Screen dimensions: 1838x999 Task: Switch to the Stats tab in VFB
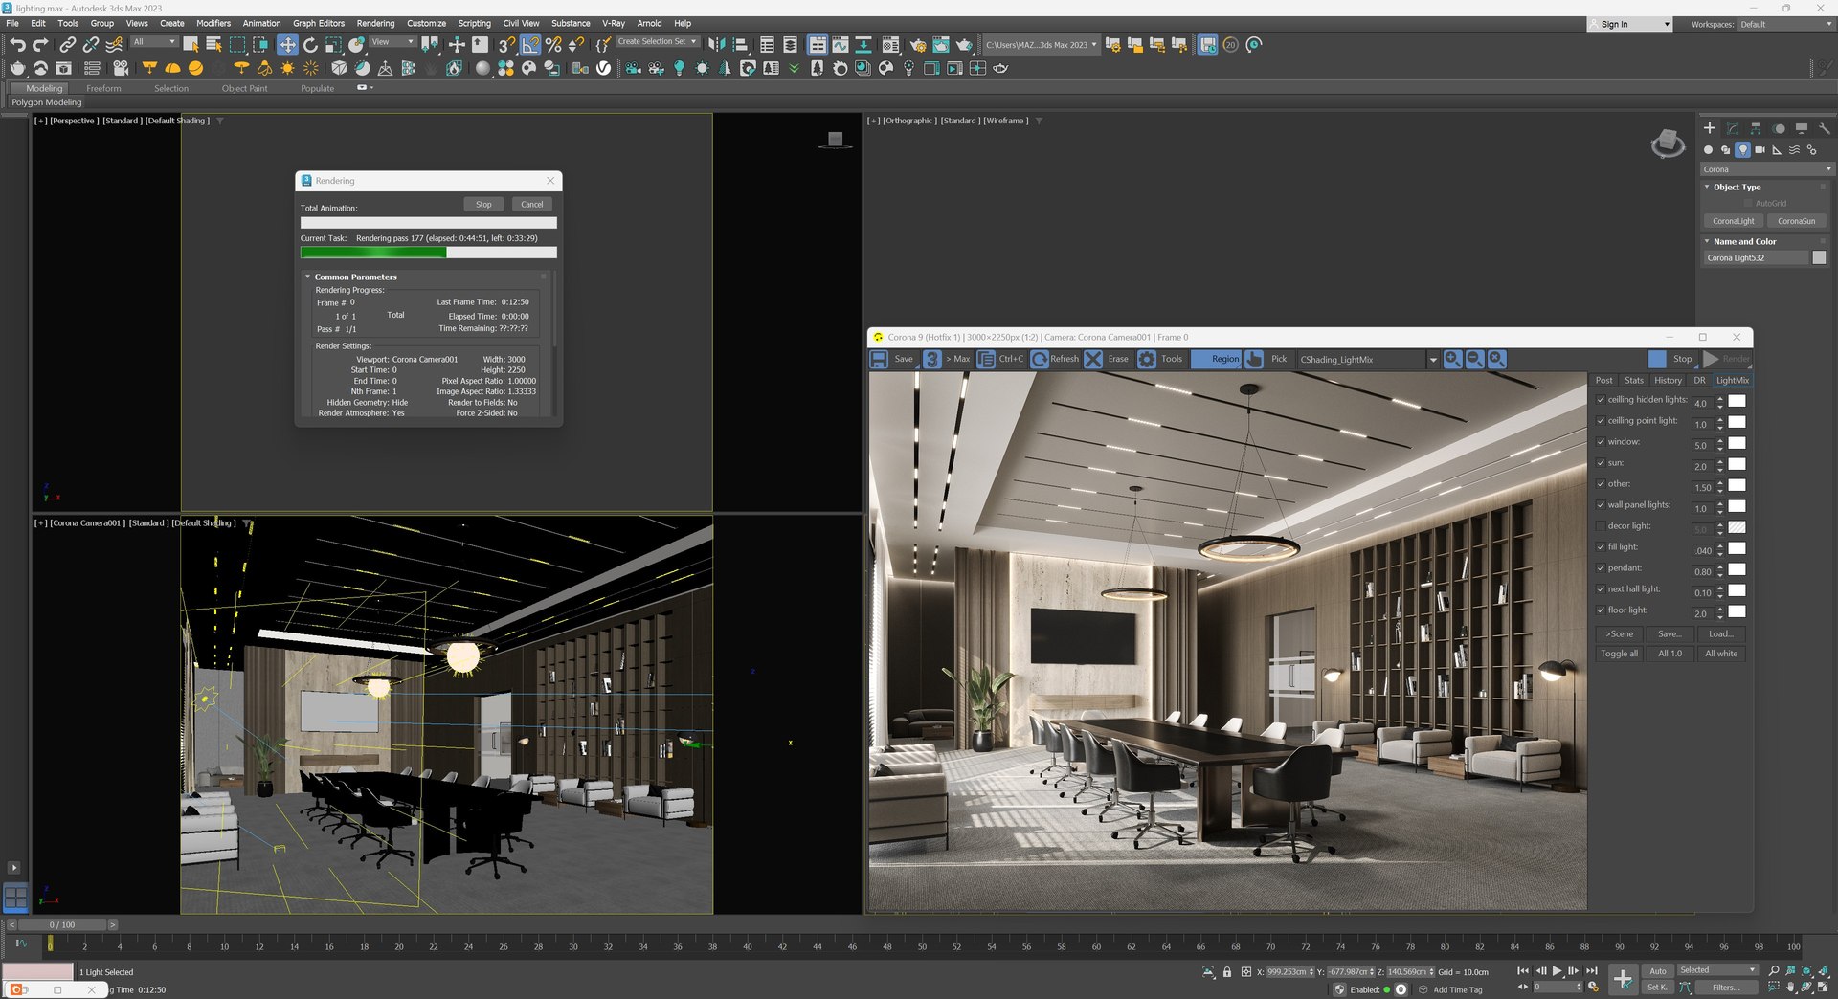point(1634,381)
